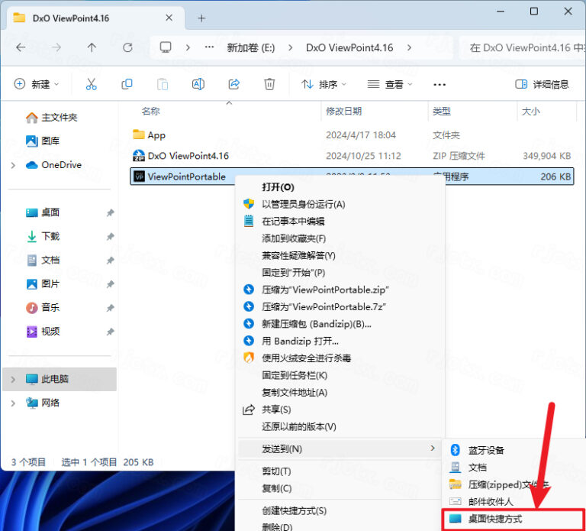Open the 查看 view dropdown

click(389, 84)
